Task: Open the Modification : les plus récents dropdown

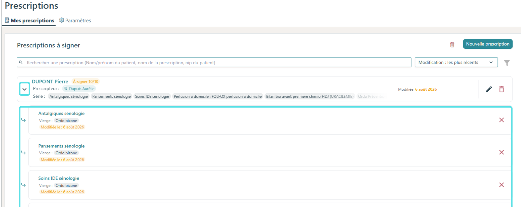Action: coord(456,62)
